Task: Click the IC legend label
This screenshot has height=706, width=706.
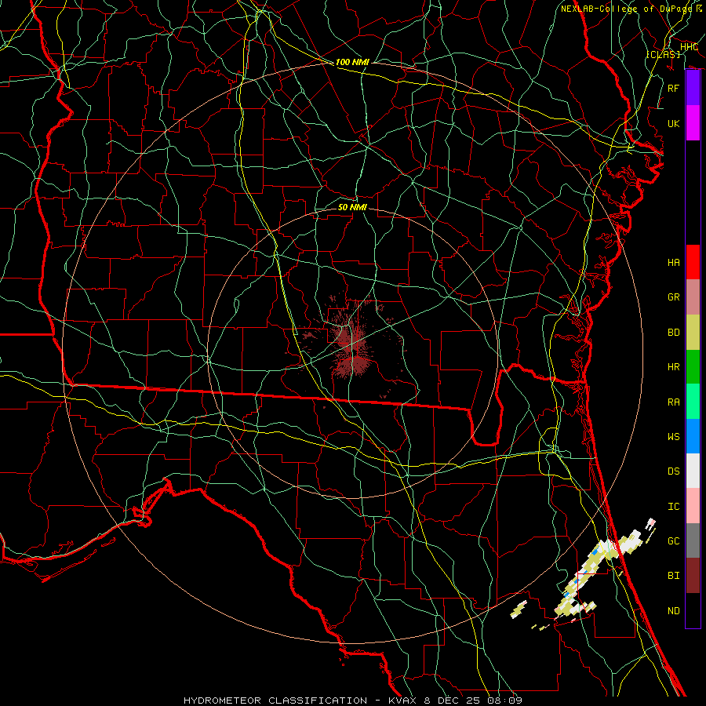Action: click(x=673, y=507)
